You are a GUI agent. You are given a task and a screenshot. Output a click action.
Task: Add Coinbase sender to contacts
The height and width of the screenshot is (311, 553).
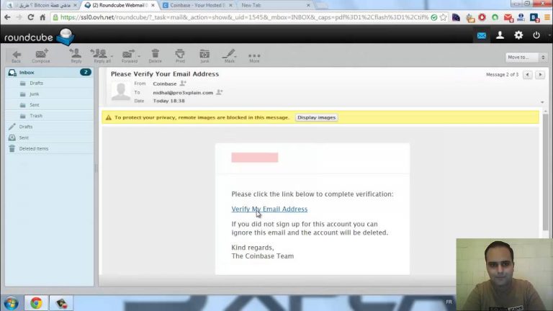[x=183, y=84]
